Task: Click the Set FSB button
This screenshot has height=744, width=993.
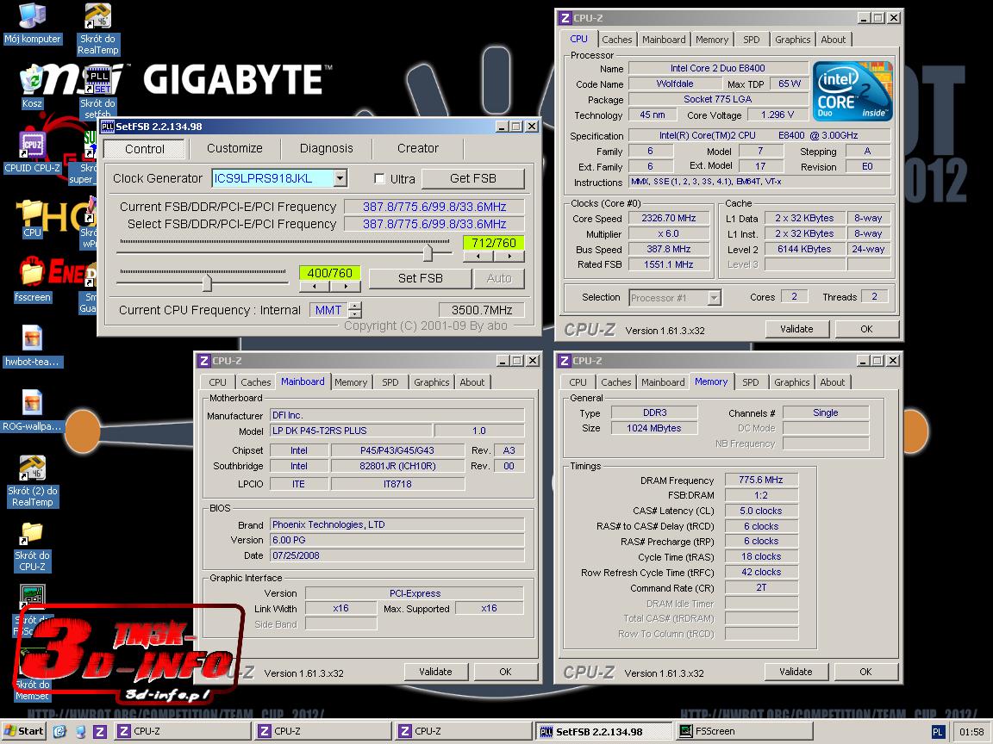Action: click(421, 278)
